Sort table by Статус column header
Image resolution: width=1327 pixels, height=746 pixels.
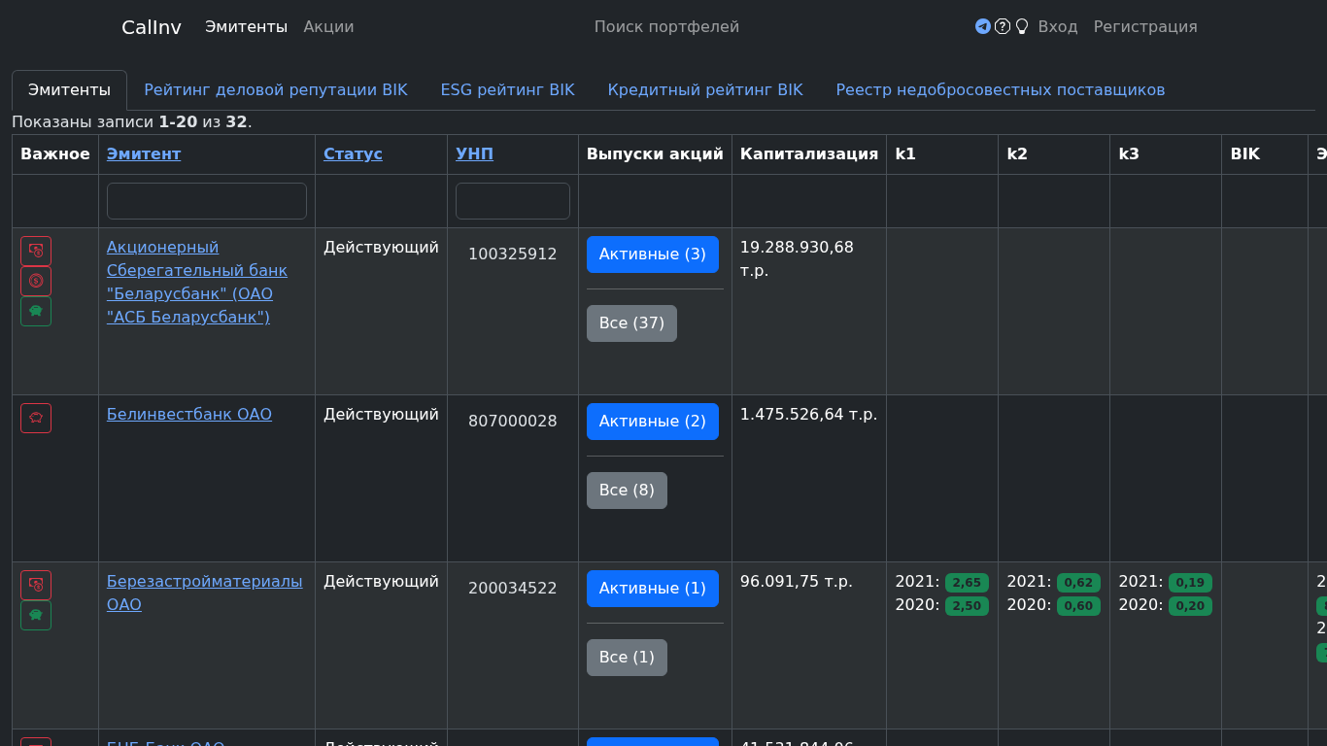pyautogui.click(x=353, y=153)
